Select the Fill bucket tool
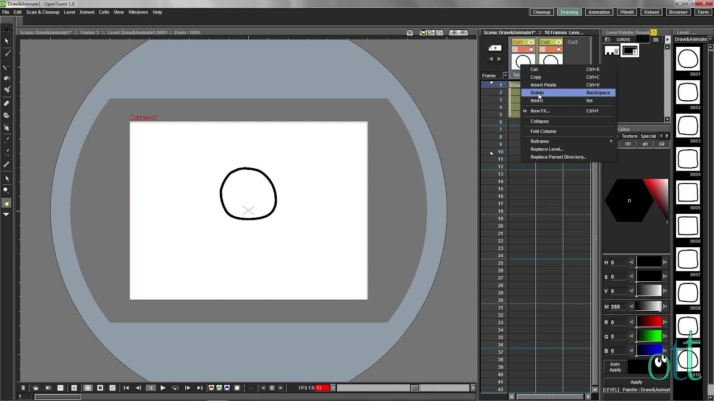Viewport: 714px width, 401px height. [x=7, y=79]
